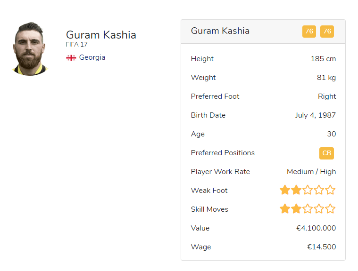Click the large Guram Kashia heading beside photo

click(x=101, y=35)
